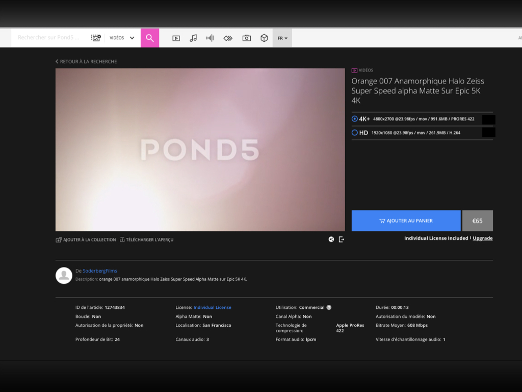The height and width of the screenshot is (392, 522).
Task: Click the Pond5 video preview thumbnail
Action: click(x=200, y=150)
